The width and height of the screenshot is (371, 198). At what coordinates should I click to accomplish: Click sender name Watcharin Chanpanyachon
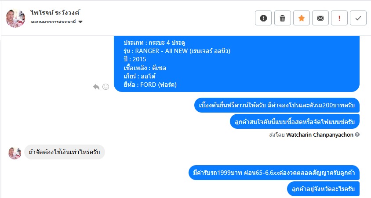click(x=320, y=135)
